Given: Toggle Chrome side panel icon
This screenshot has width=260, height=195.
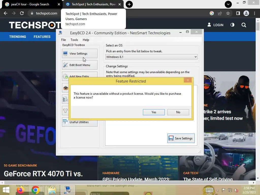Looking at the screenshot, I should [238, 13].
